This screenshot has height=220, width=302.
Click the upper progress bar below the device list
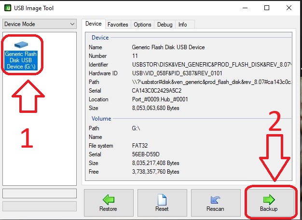40,193
